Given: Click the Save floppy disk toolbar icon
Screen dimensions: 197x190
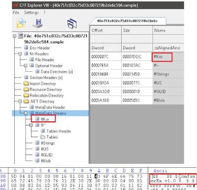Looking at the screenshot, I should [x=38, y=23].
